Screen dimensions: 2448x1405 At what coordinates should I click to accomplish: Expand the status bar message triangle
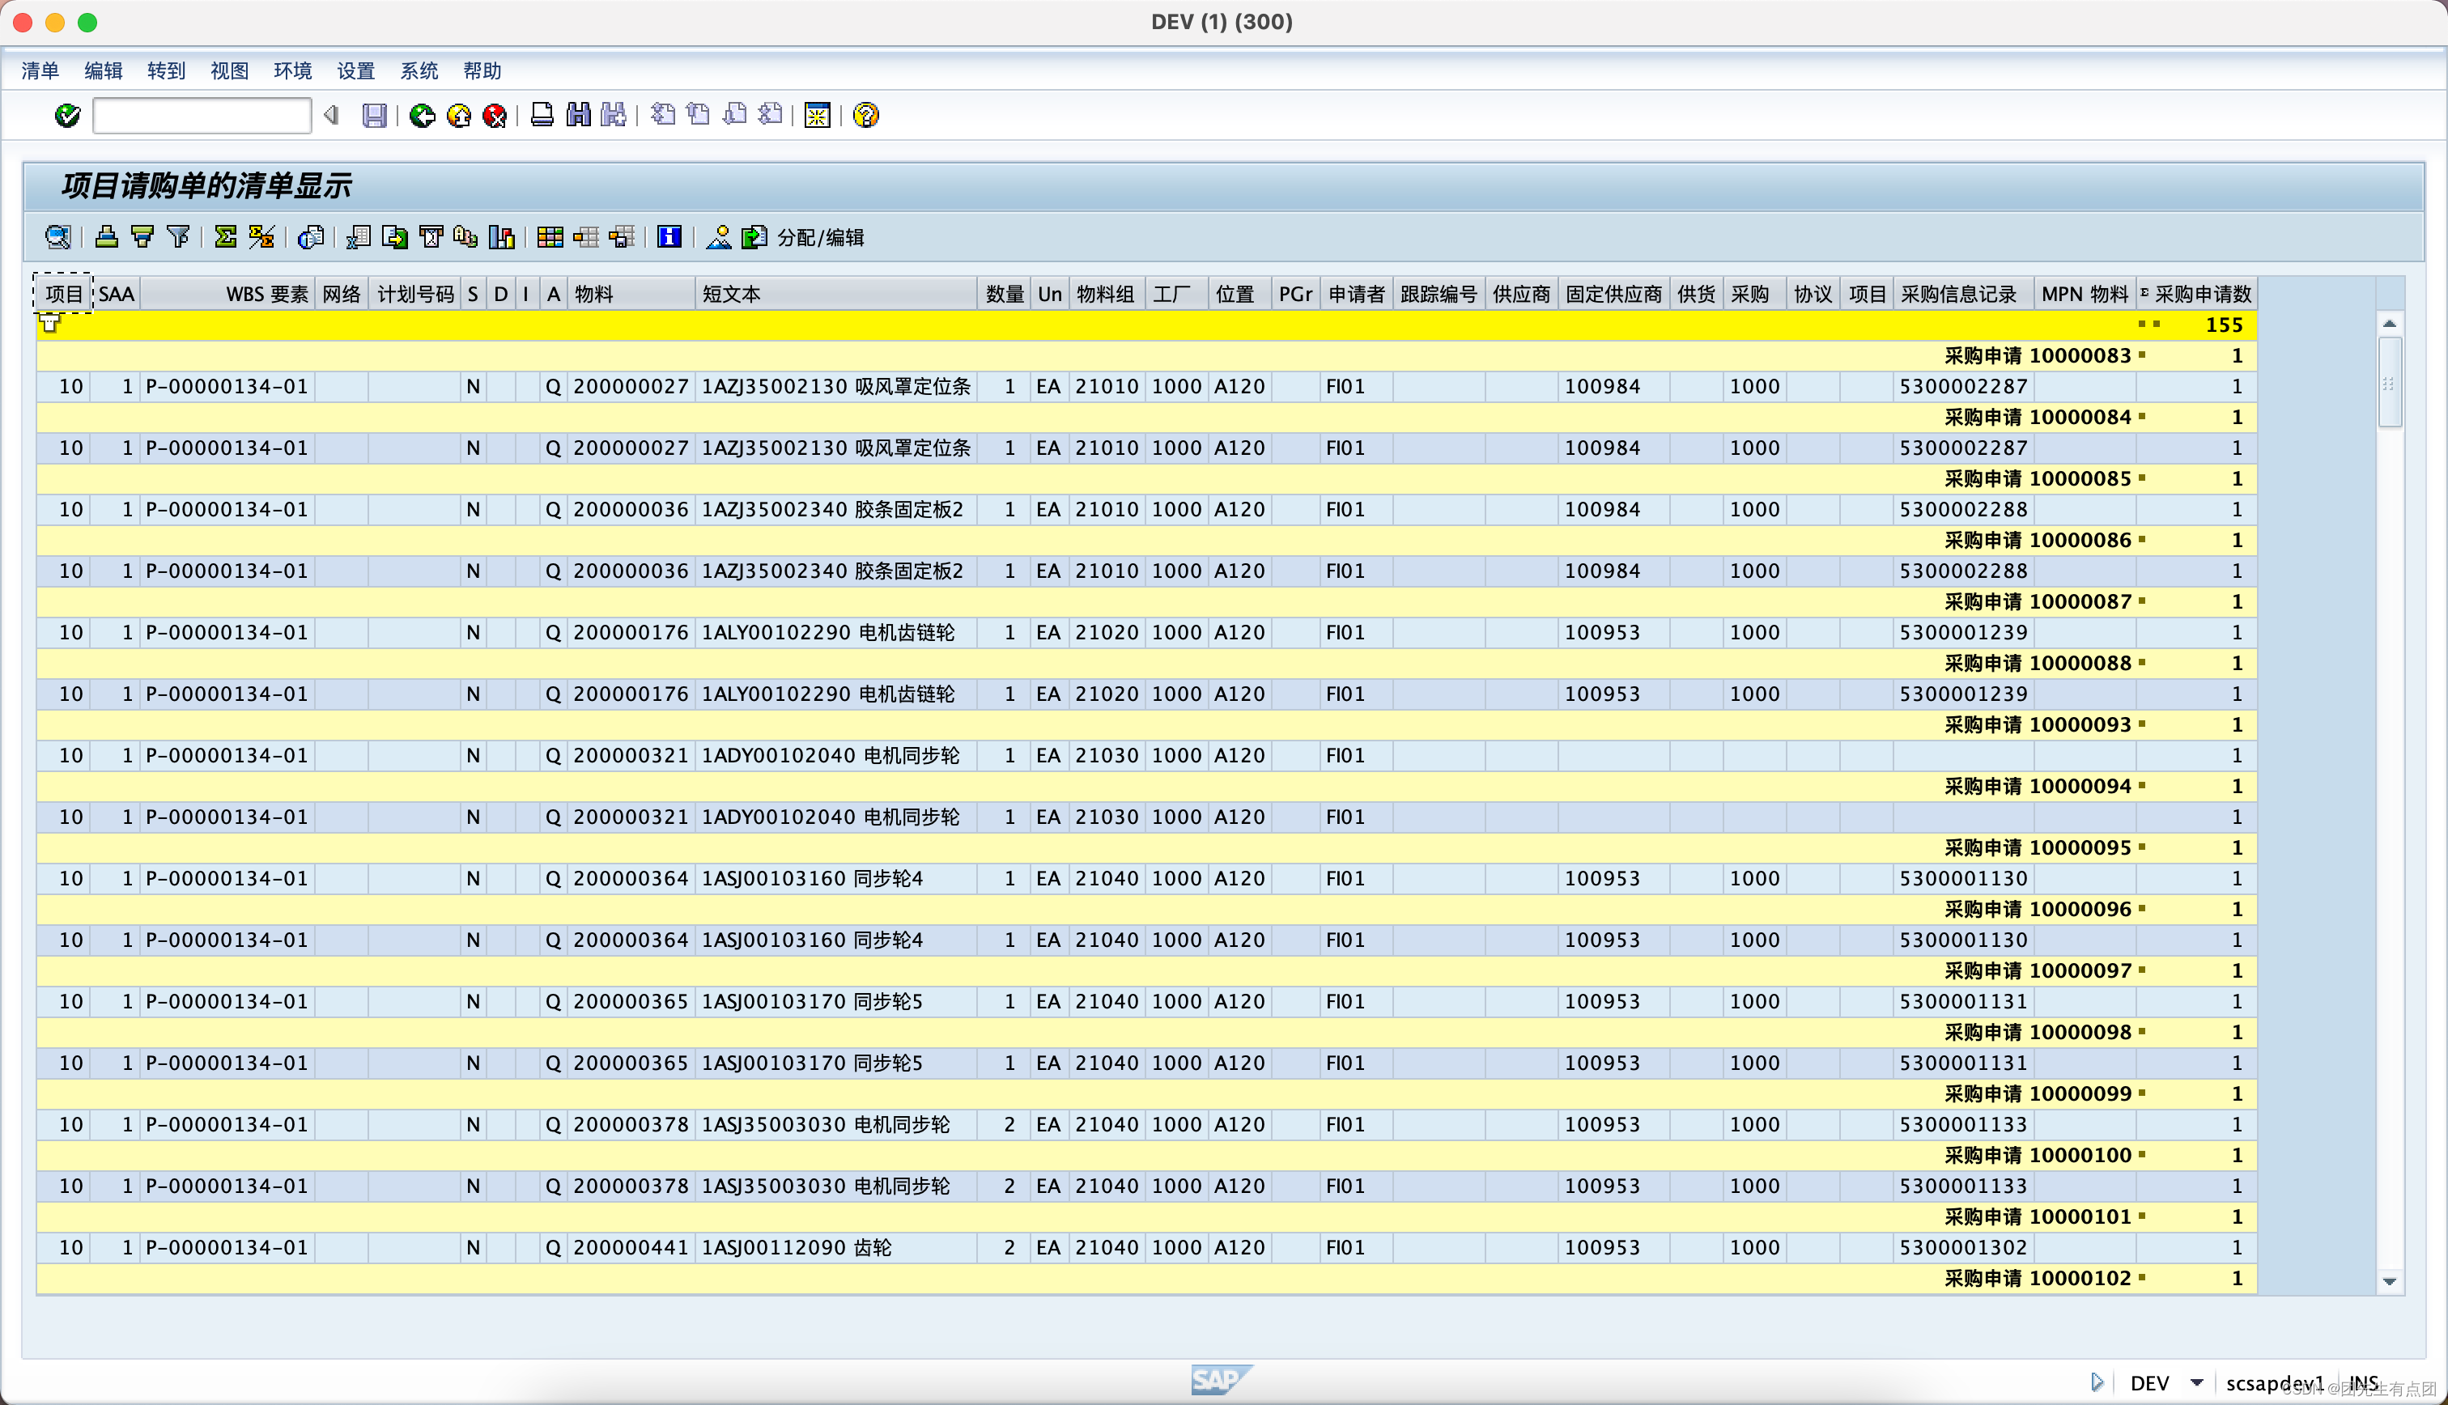point(2099,1382)
